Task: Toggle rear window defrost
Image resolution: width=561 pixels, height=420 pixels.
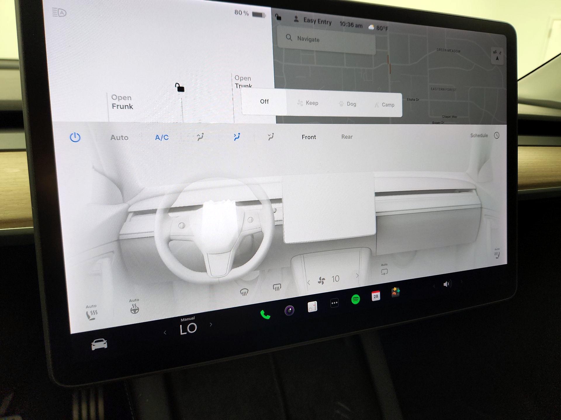Action: click(277, 287)
